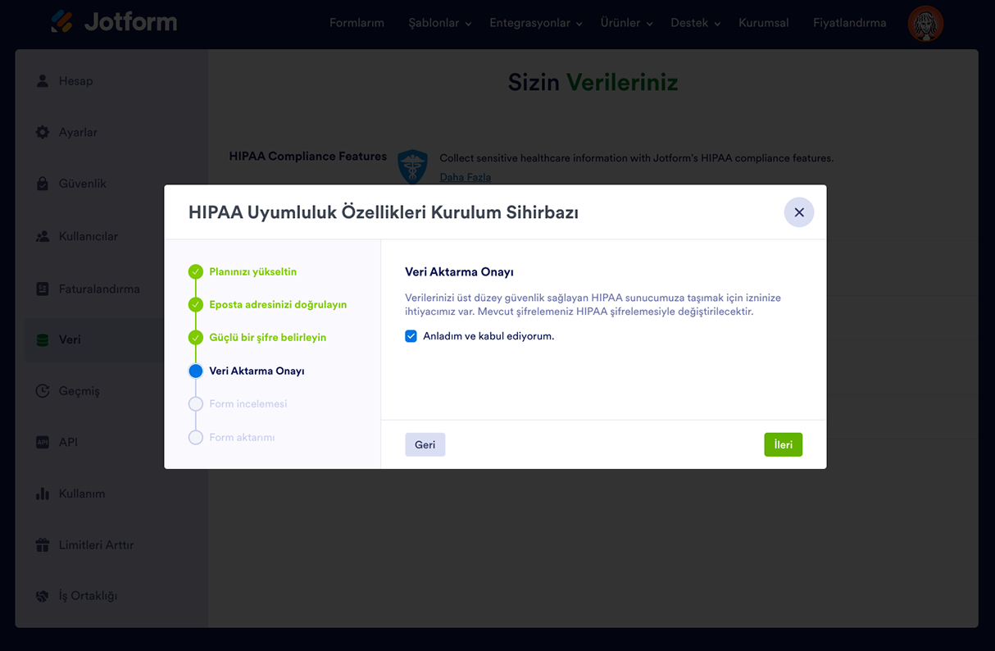The image size is (995, 651).
Task: Click the Kullanıcılar people icon
Action: click(x=43, y=236)
